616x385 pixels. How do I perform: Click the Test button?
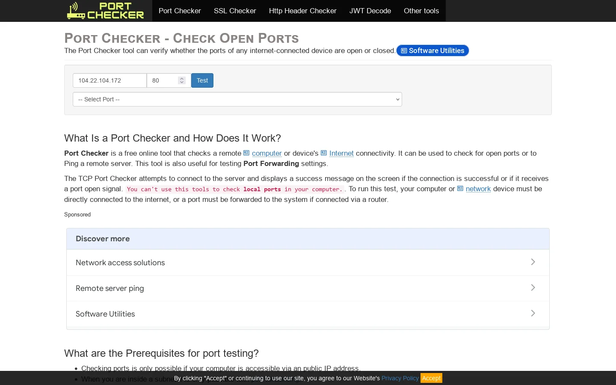tap(202, 80)
